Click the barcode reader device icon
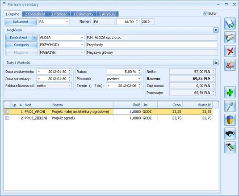This screenshot has width=239, height=196. coord(230,147)
